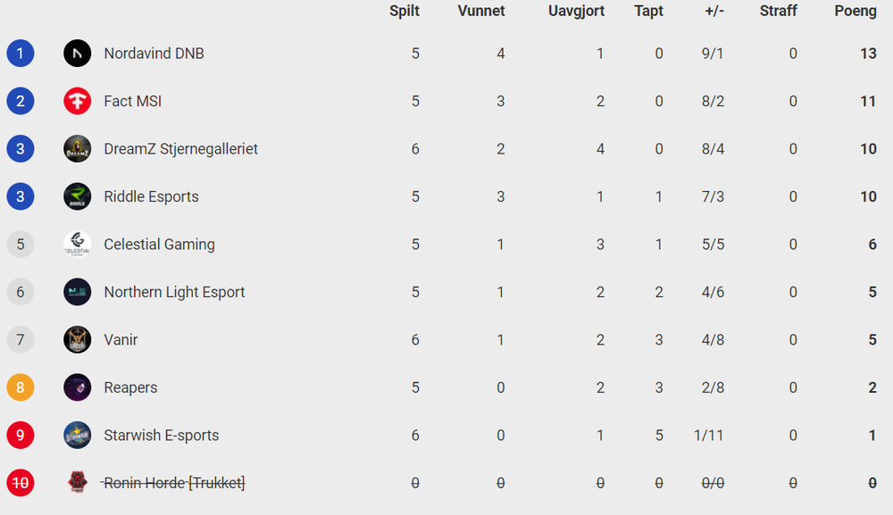Click the red rank 9 badge
Image resolution: width=893 pixels, height=515 pixels.
21,436
